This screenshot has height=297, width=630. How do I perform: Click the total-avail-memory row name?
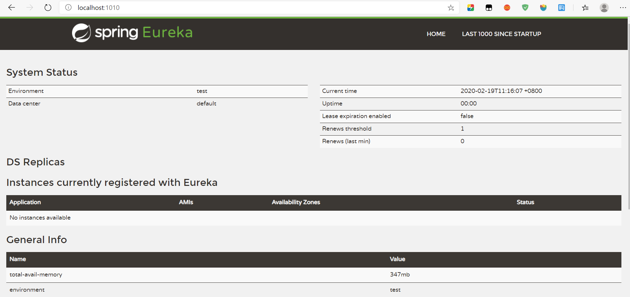pos(36,275)
